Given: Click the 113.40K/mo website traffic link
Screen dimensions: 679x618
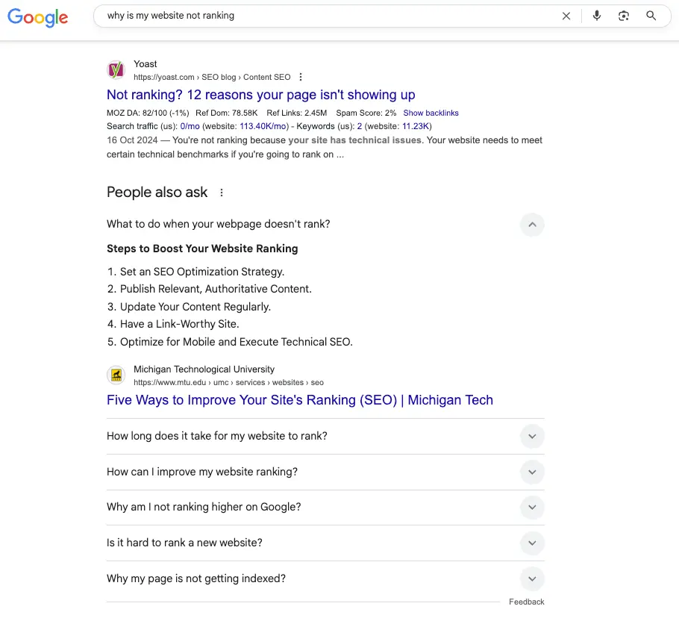Looking at the screenshot, I should pos(263,126).
